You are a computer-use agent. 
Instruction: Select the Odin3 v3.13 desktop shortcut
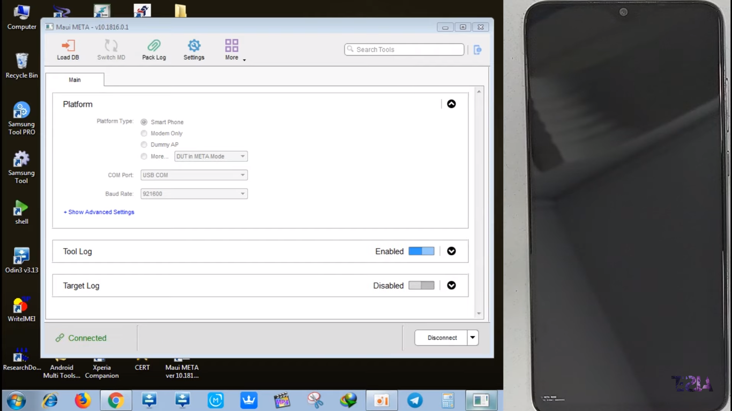(21, 261)
